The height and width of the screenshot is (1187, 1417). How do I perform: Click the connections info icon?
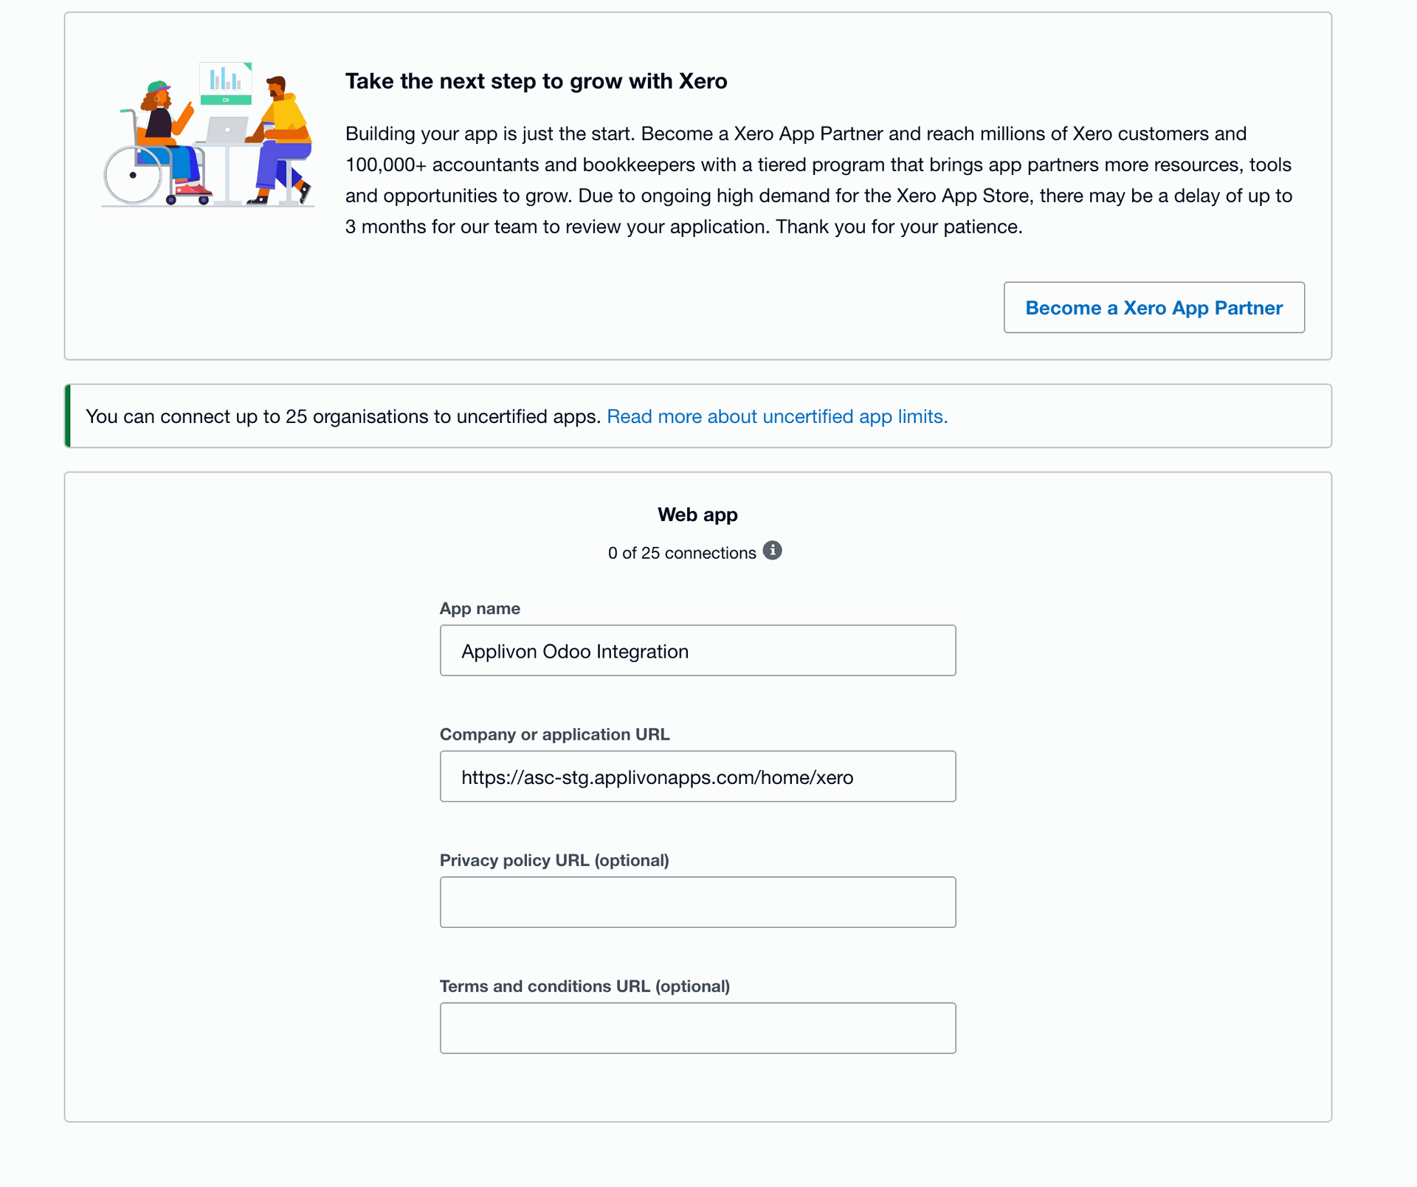coord(772,551)
